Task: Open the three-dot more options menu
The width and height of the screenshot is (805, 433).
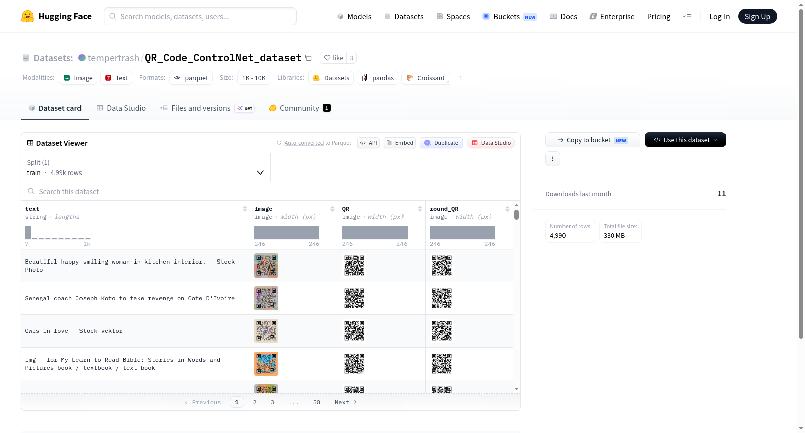Action: click(553, 159)
